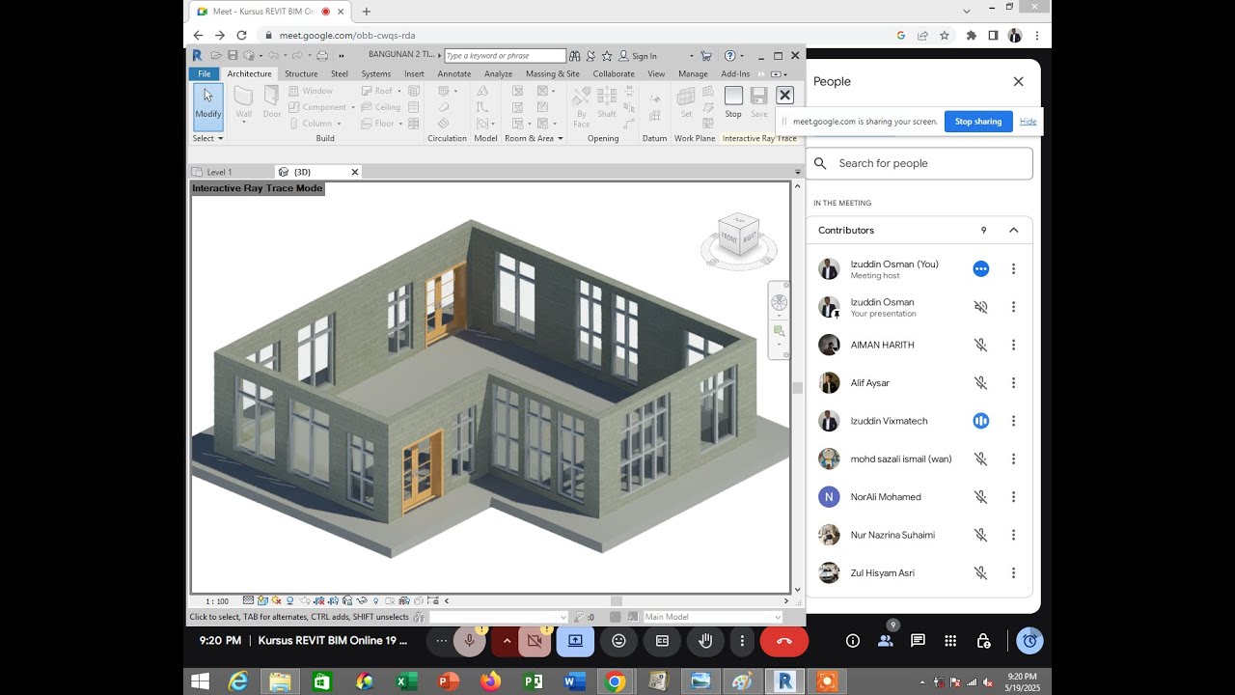Image resolution: width=1235 pixels, height=695 pixels.
Task: Select the Ceiling tool
Action: (x=381, y=107)
